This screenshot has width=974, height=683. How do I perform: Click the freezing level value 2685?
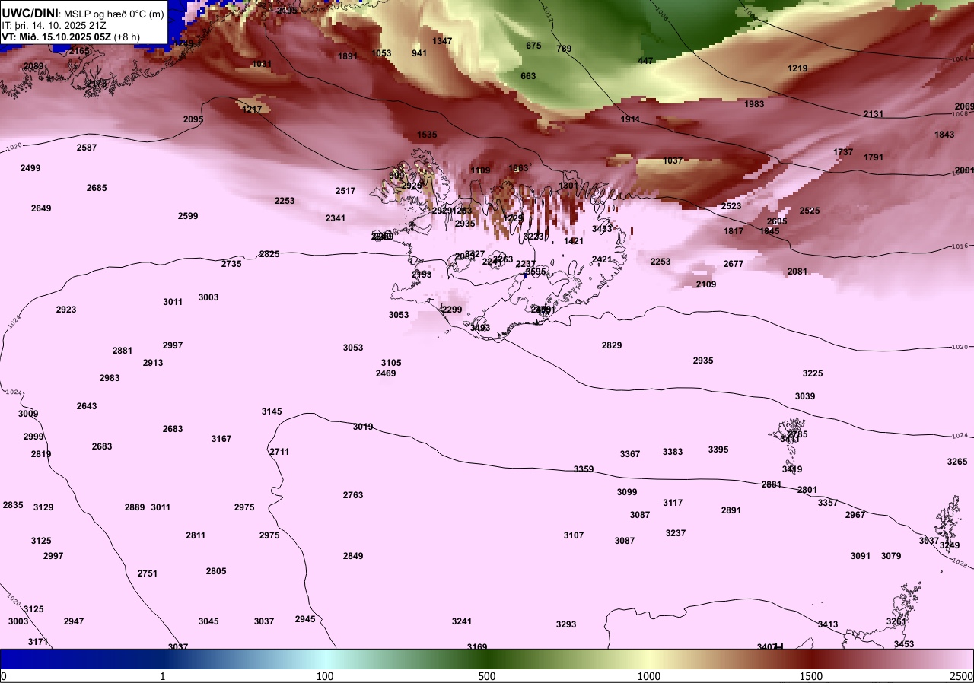pyautogui.click(x=97, y=188)
